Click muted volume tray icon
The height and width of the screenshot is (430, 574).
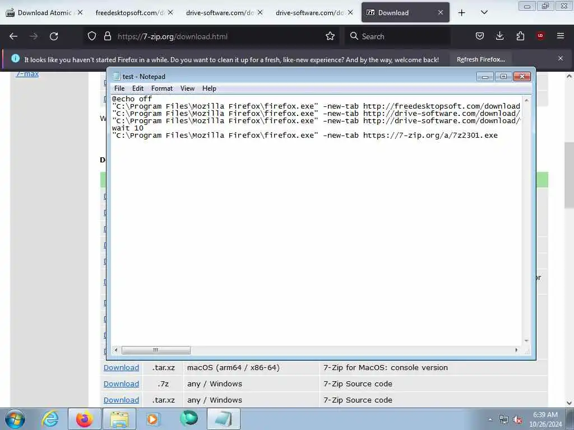[x=517, y=420]
